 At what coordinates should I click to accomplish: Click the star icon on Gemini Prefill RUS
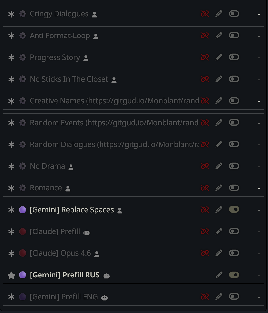pos(11,275)
